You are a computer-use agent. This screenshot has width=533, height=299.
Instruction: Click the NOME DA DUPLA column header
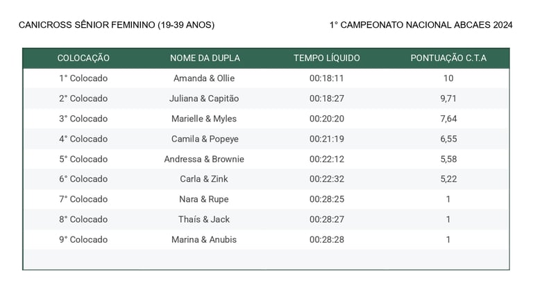[205, 58]
